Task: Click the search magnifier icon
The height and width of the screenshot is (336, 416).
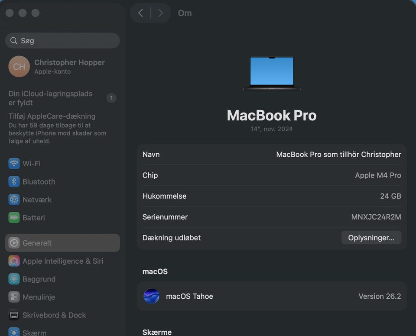Action: [x=14, y=41]
